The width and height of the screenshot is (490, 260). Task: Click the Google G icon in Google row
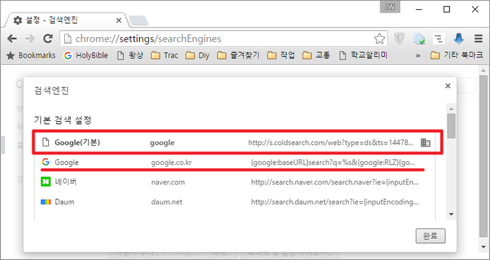coord(46,162)
